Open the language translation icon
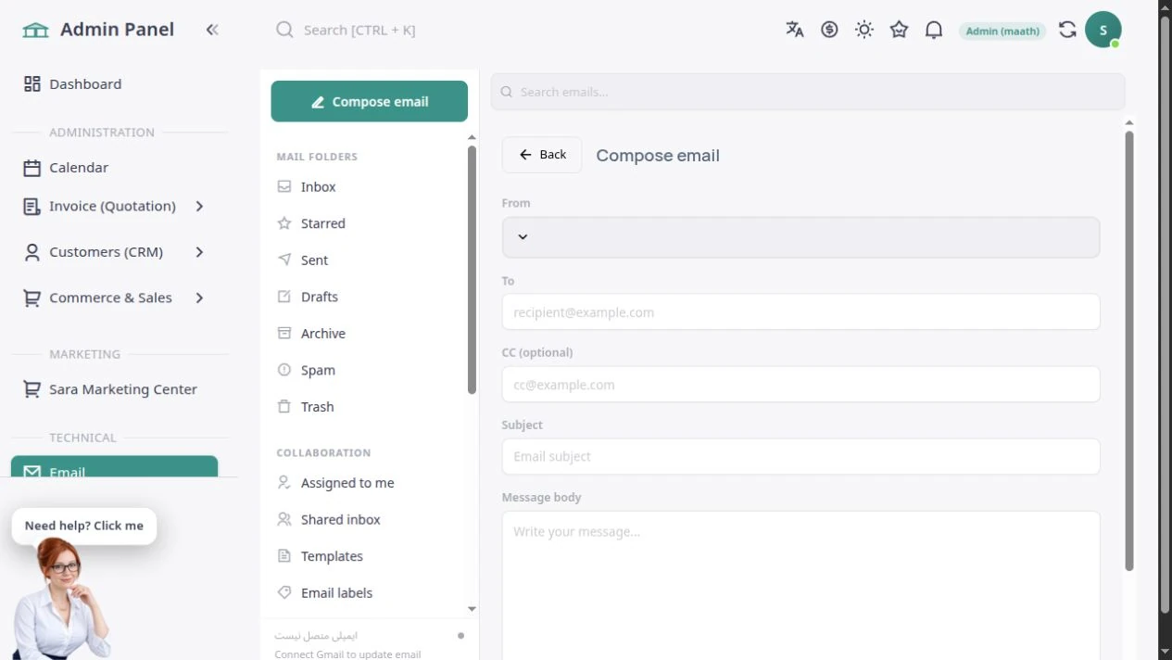The height and width of the screenshot is (660, 1172). tap(795, 30)
